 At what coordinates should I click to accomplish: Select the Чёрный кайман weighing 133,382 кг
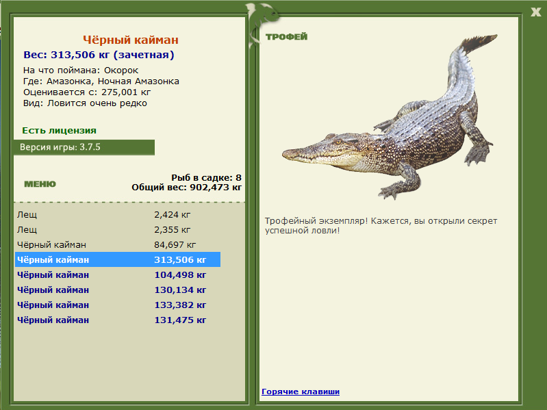tap(118, 305)
